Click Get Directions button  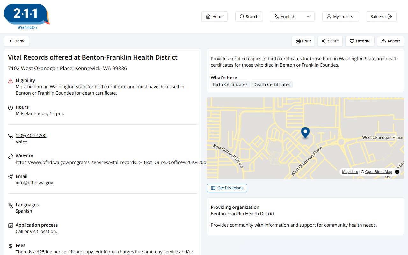pos(227,188)
